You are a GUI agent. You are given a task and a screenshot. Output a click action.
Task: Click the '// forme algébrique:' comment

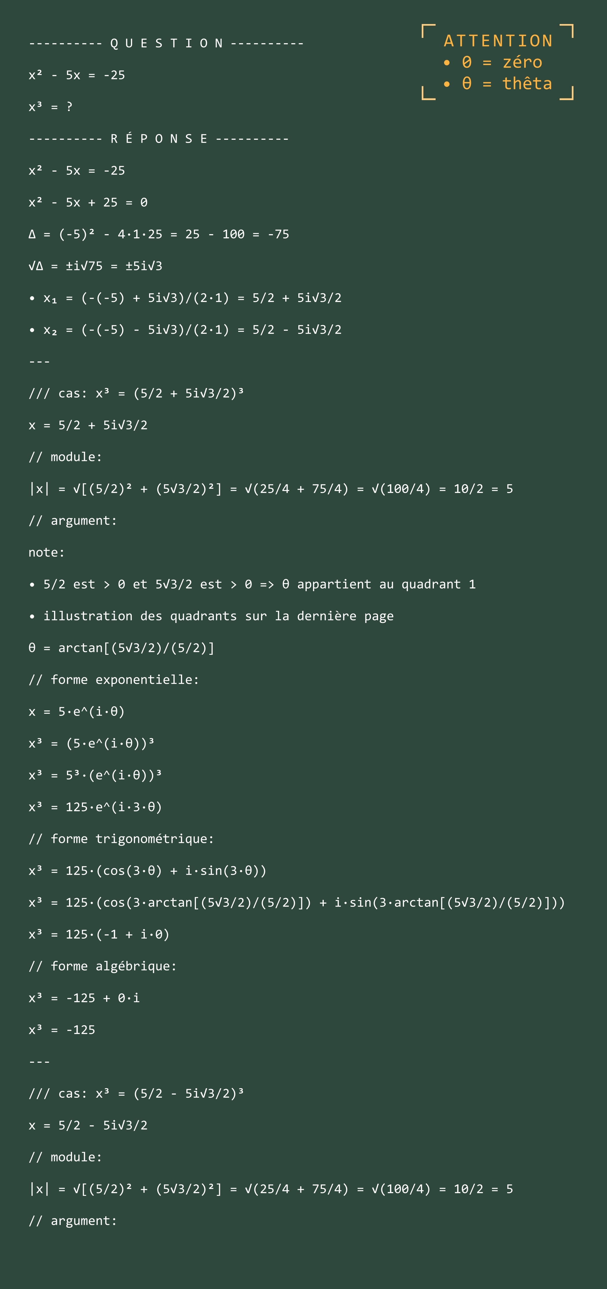click(103, 966)
